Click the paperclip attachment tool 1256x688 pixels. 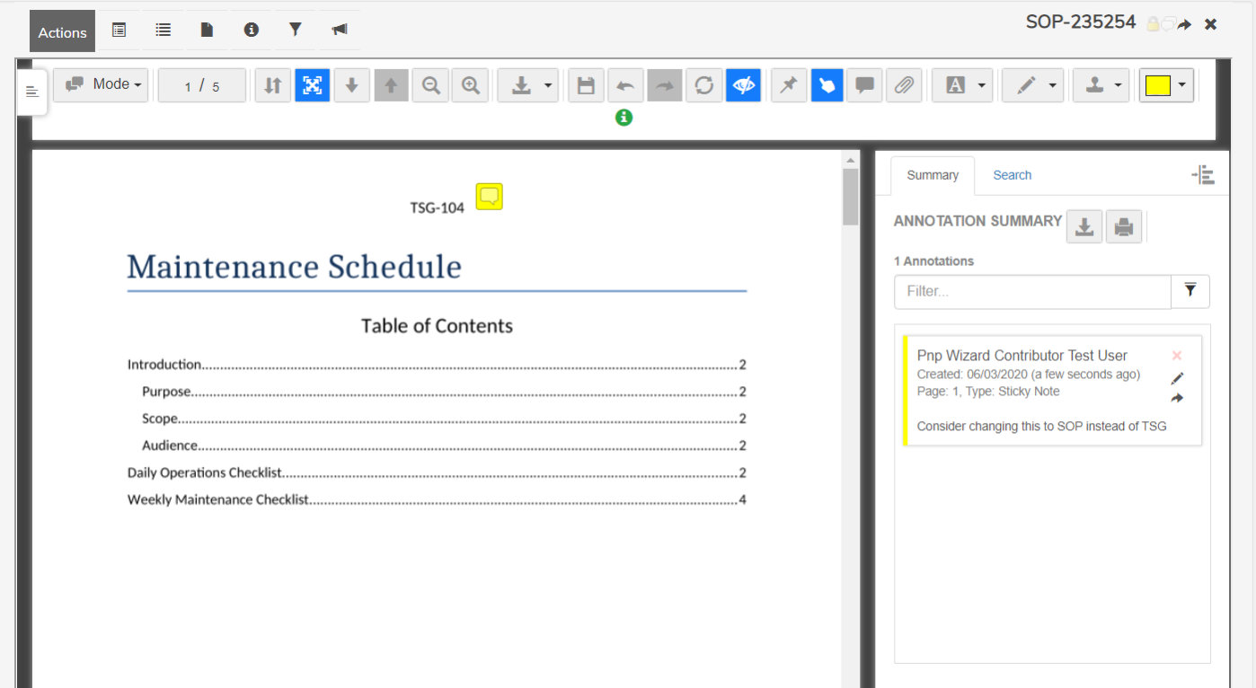(x=904, y=85)
